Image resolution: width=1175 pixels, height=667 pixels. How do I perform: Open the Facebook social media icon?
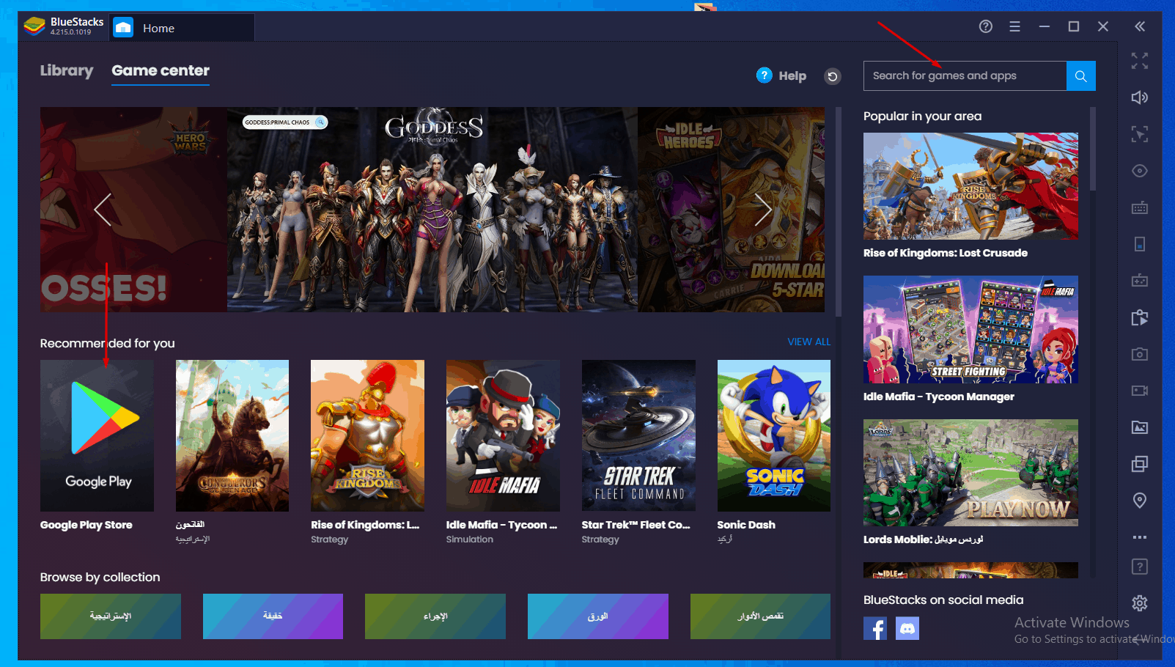coord(875,628)
